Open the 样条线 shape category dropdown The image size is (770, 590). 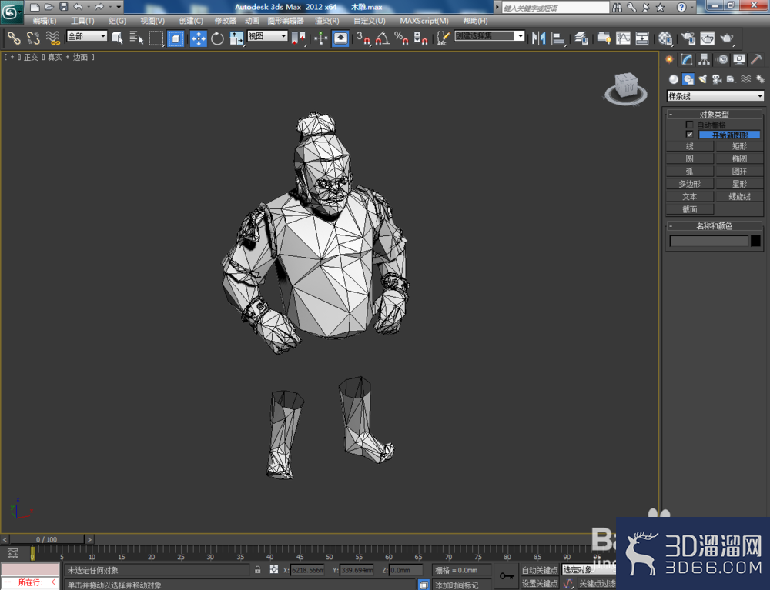pos(715,96)
